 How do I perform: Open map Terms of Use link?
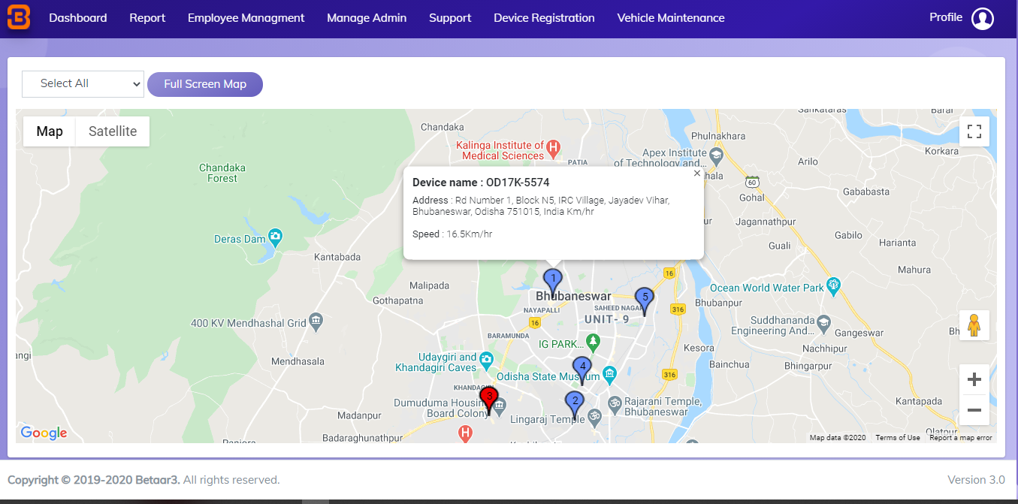897,438
